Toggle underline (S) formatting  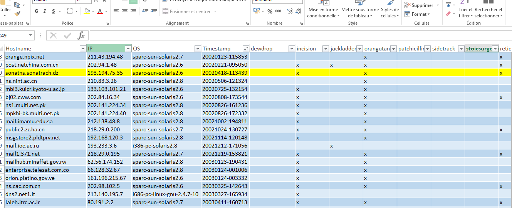click(x=54, y=11)
